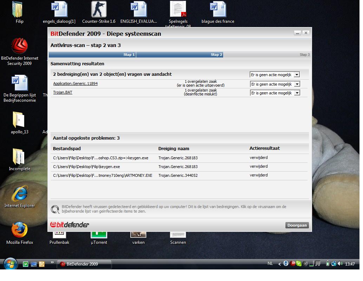The height and width of the screenshot is (281, 363).
Task: Expand the quick launch overflow chevron
Action: (x=52, y=262)
